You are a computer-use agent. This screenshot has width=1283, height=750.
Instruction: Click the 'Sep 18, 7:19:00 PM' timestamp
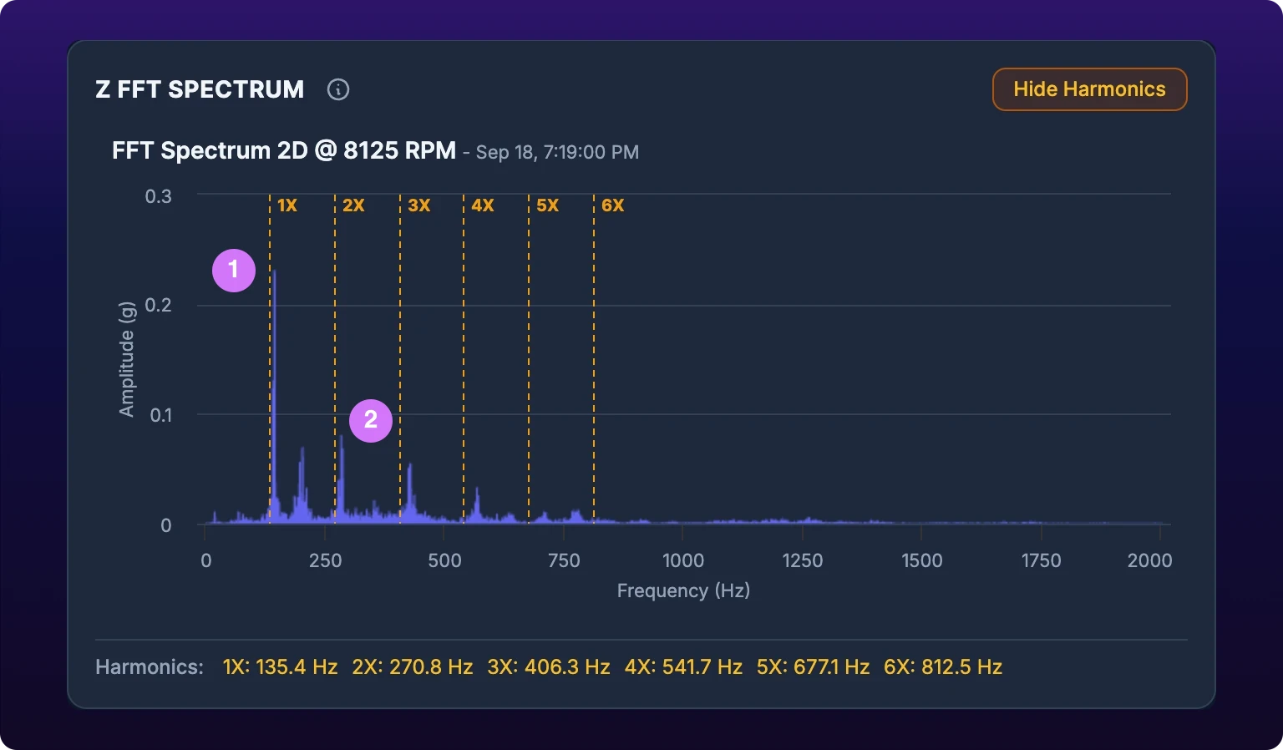557,152
